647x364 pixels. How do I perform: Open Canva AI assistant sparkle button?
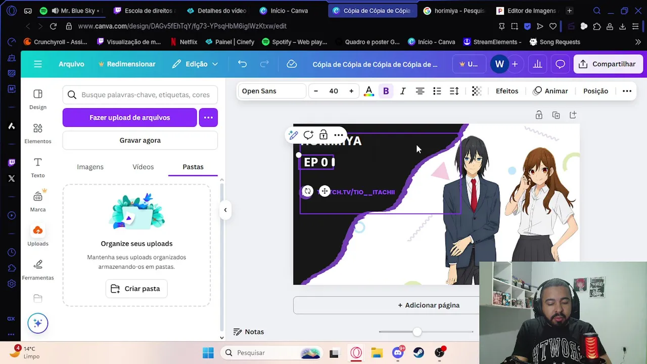coord(38,323)
